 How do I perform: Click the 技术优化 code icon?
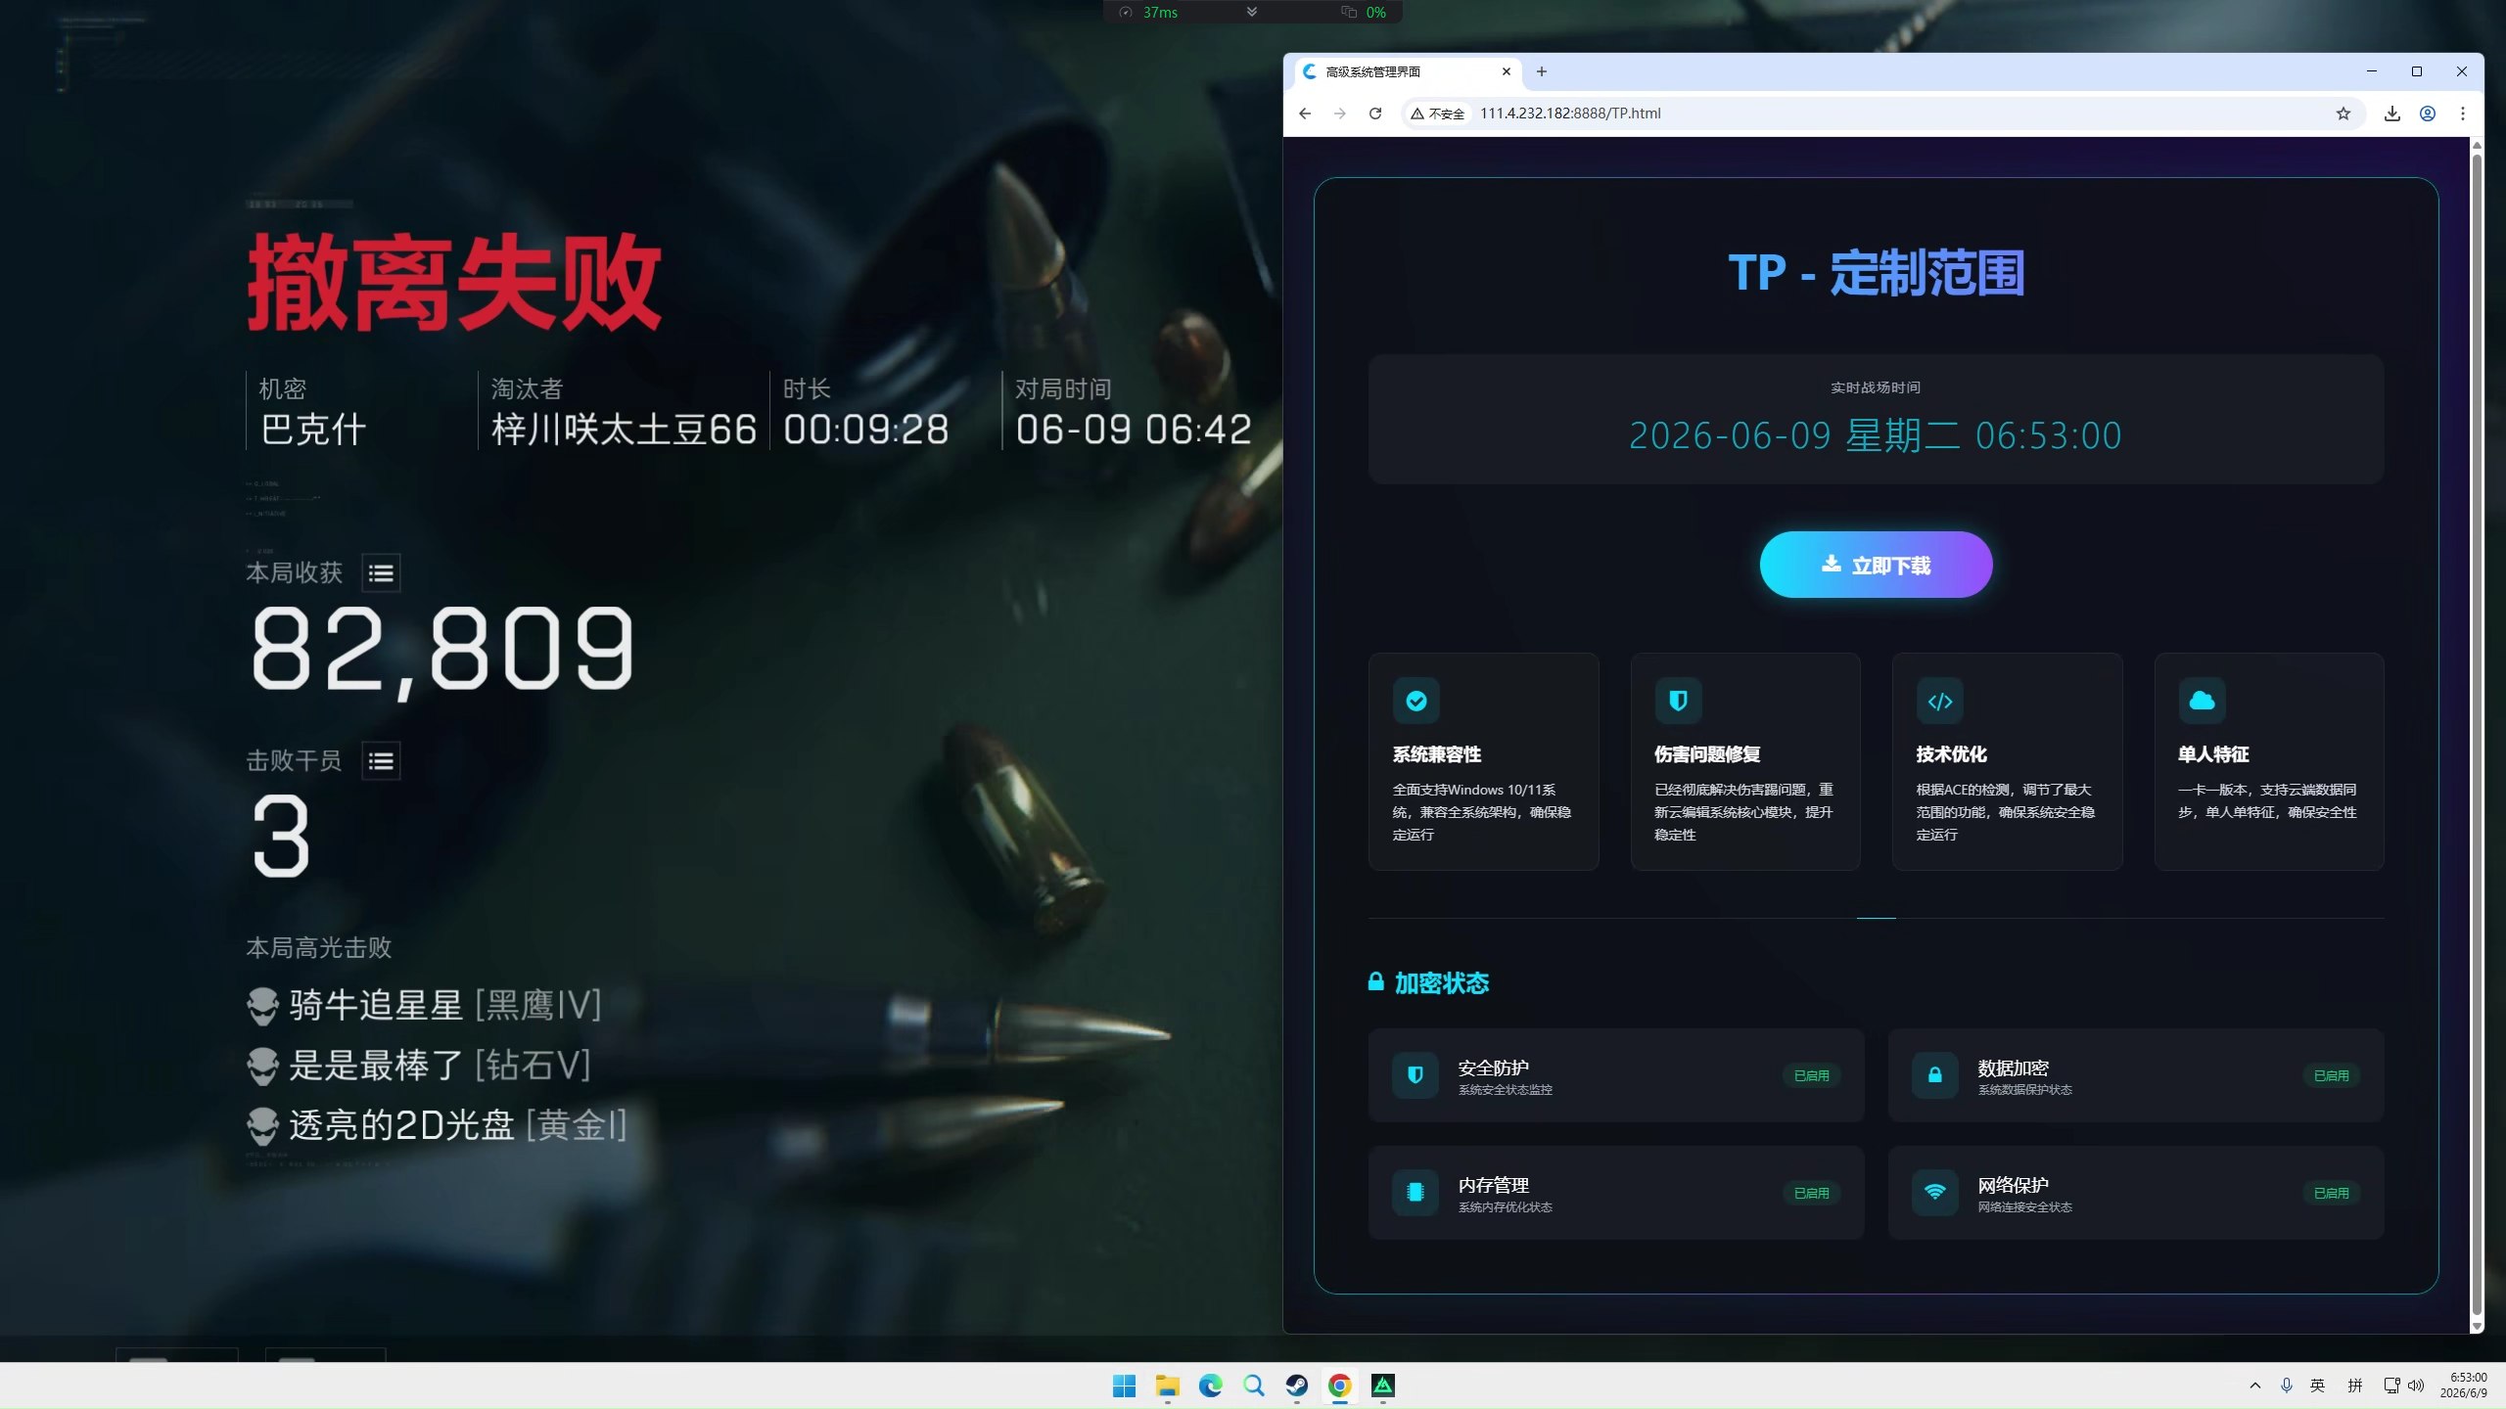[x=1939, y=701]
